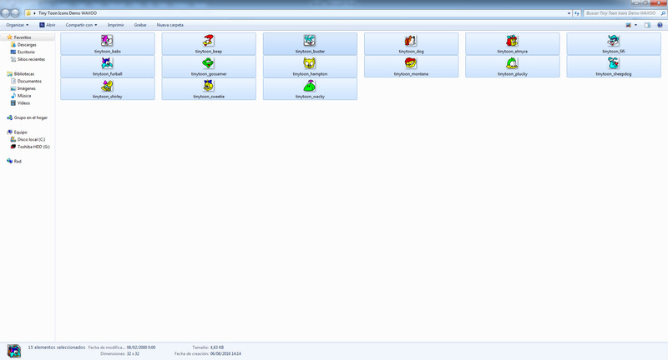The height and width of the screenshot is (360, 668).
Task: Select the tinytoon_furball icon file
Action: (x=108, y=67)
